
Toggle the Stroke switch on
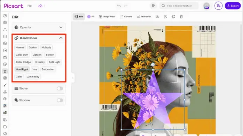pyautogui.click(x=60, y=88)
